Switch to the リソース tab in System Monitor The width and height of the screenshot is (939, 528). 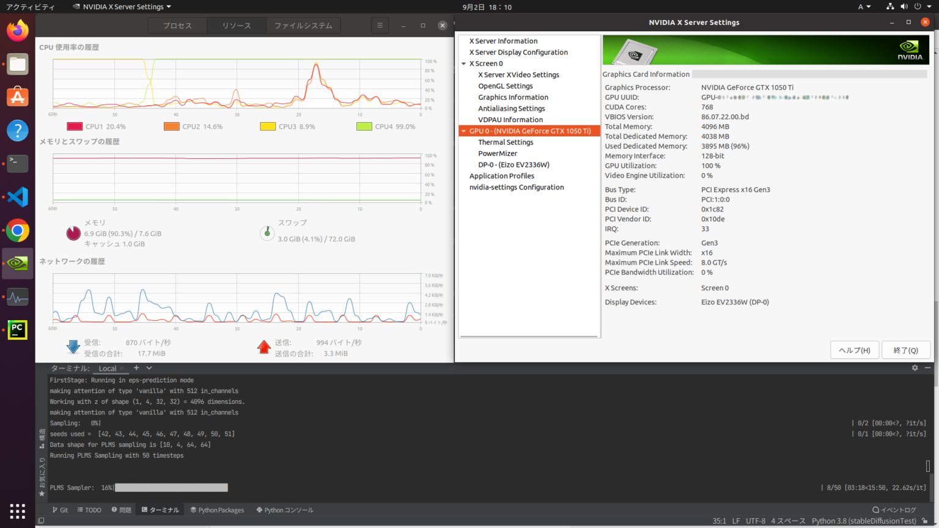[x=236, y=25]
